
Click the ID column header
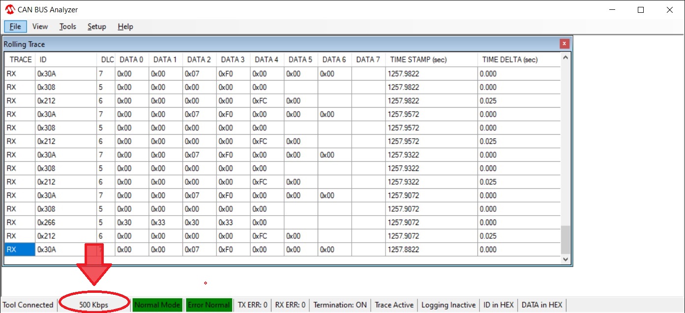pos(43,59)
